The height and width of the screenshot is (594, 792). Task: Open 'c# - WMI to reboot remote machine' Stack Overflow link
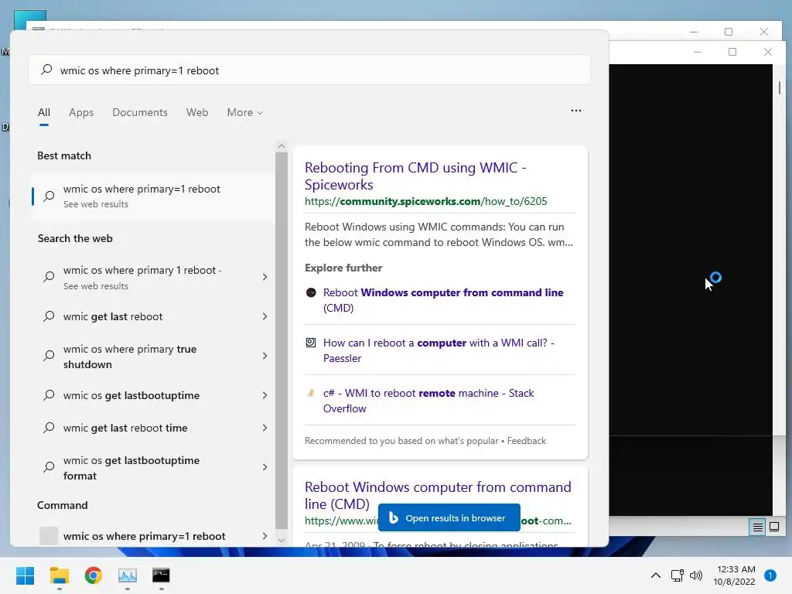(x=428, y=401)
